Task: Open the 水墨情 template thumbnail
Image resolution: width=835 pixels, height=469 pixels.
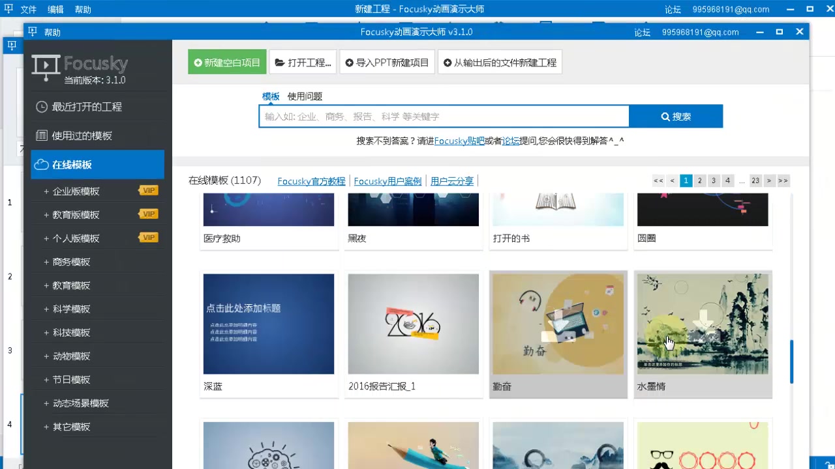Action: [703, 324]
